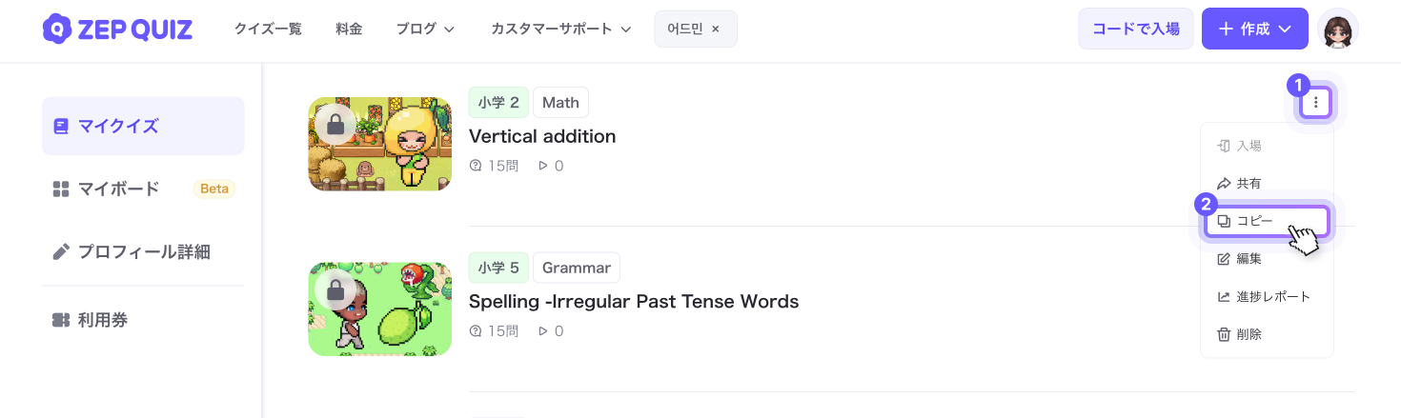Close the 어드민 tag with the x
This screenshot has width=1401, height=418.
pos(716,30)
